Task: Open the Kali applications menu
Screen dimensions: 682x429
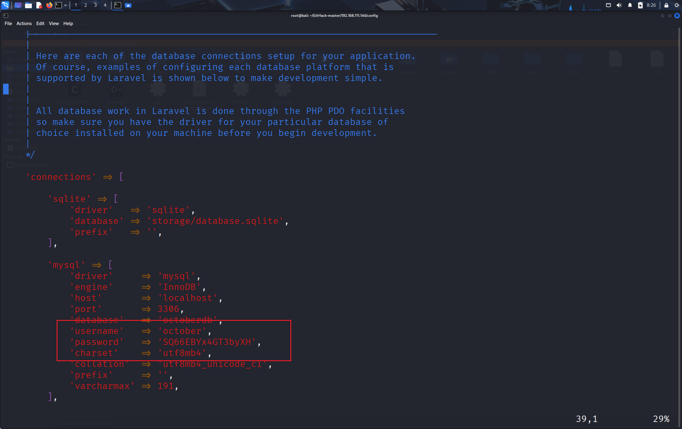Action: click(6, 5)
